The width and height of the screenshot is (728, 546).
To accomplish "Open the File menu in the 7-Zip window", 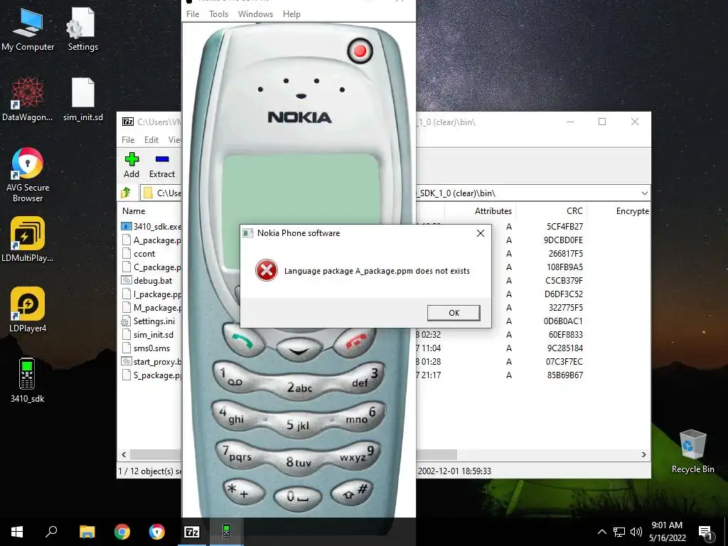I will coord(128,140).
